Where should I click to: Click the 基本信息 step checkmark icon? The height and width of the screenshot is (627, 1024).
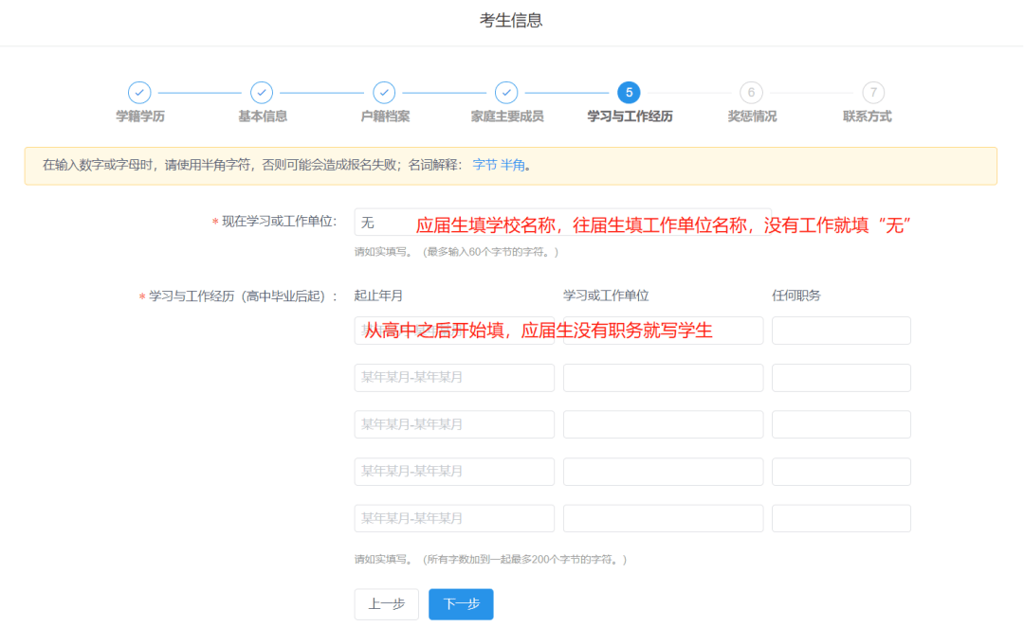(262, 93)
